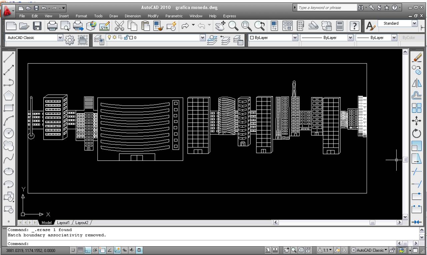Click the Cut scissors icon
The height and width of the screenshot is (255, 427).
(119, 26)
